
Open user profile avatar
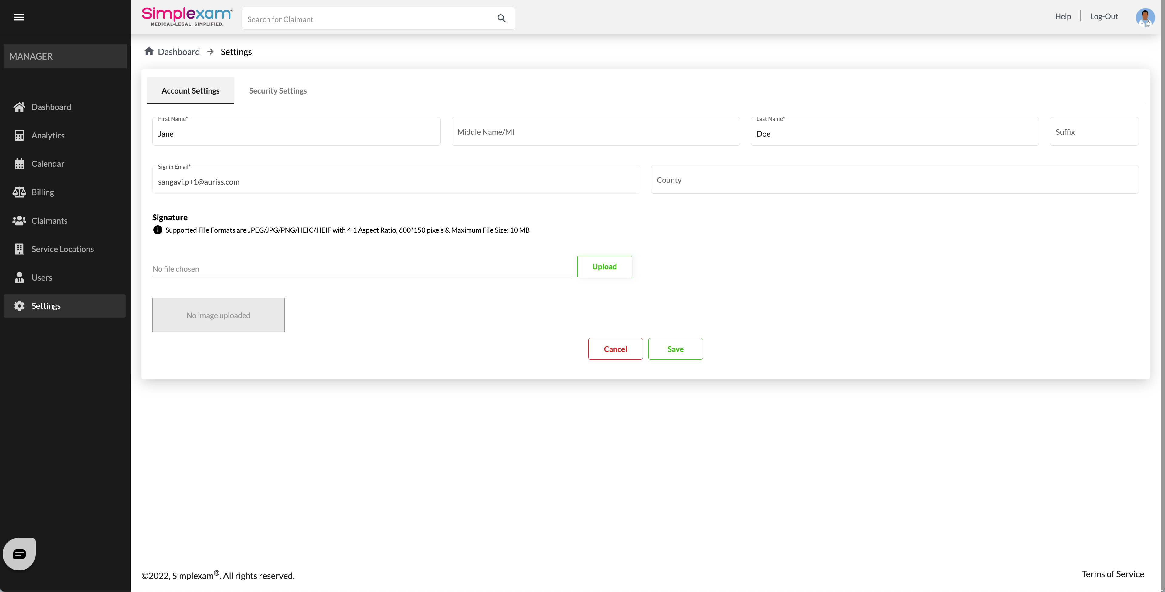pyautogui.click(x=1145, y=18)
